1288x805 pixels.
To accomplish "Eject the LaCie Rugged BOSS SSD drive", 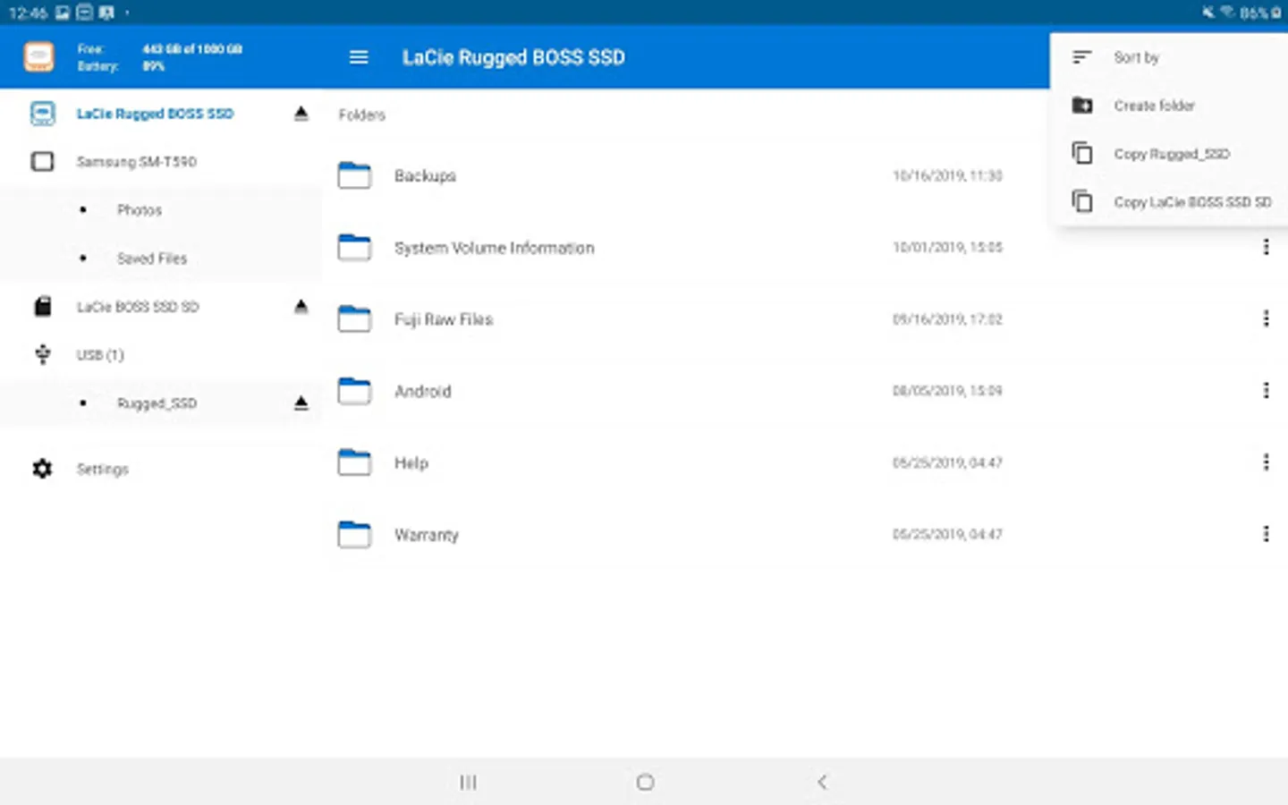I will [x=301, y=114].
